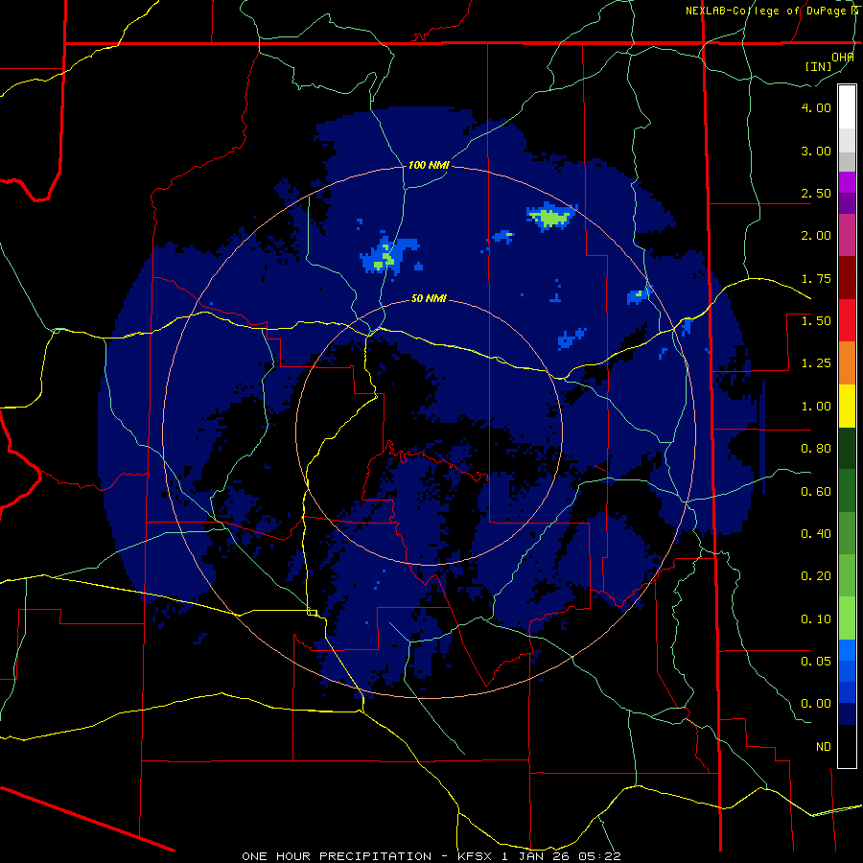Screen dimensions: 863x863
Task: Click the 0.60 legend value
Action: tap(816, 492)
